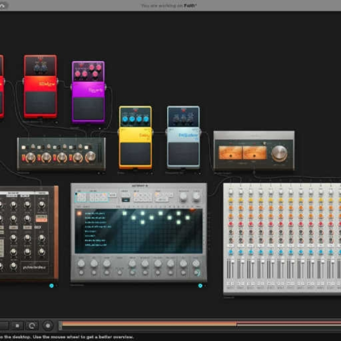Screen dimensions: 341x341
Task: Click the left orange VU meter on compressor
Action: (x=230, y=153)
